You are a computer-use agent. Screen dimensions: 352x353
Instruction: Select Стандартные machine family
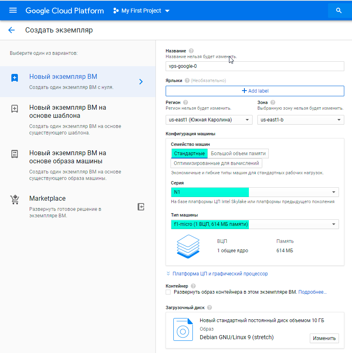coord(189,154)
